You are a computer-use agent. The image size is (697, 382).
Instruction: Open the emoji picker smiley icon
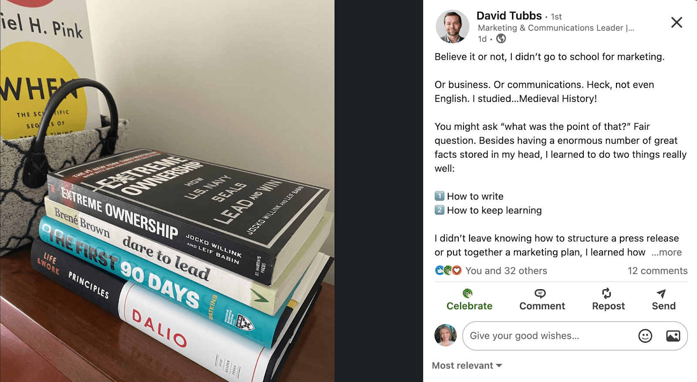point(645,336)
